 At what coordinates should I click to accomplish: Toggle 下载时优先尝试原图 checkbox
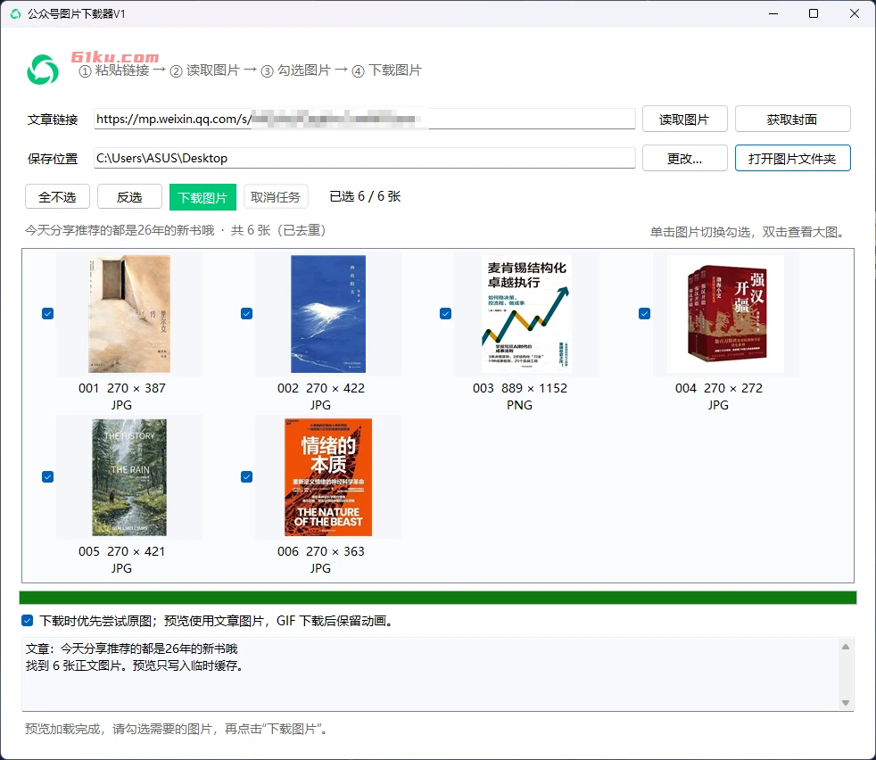pos(27,620)
